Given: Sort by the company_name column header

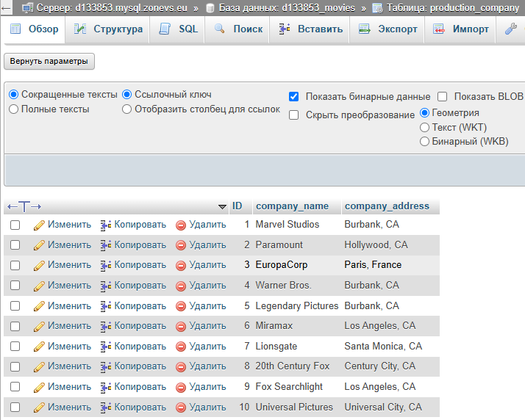Looking at the screenshot, I should pos(293,206).
